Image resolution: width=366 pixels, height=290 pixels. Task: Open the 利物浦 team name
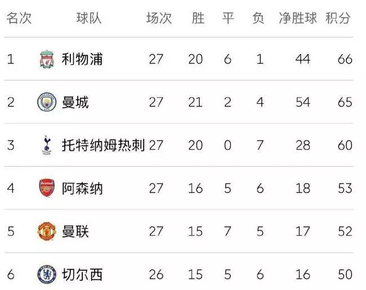82,59
